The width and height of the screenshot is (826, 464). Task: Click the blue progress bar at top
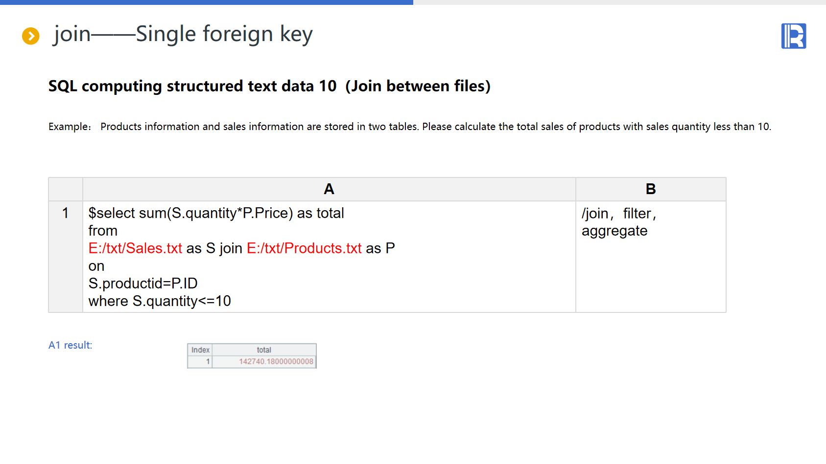click(206, 2)
